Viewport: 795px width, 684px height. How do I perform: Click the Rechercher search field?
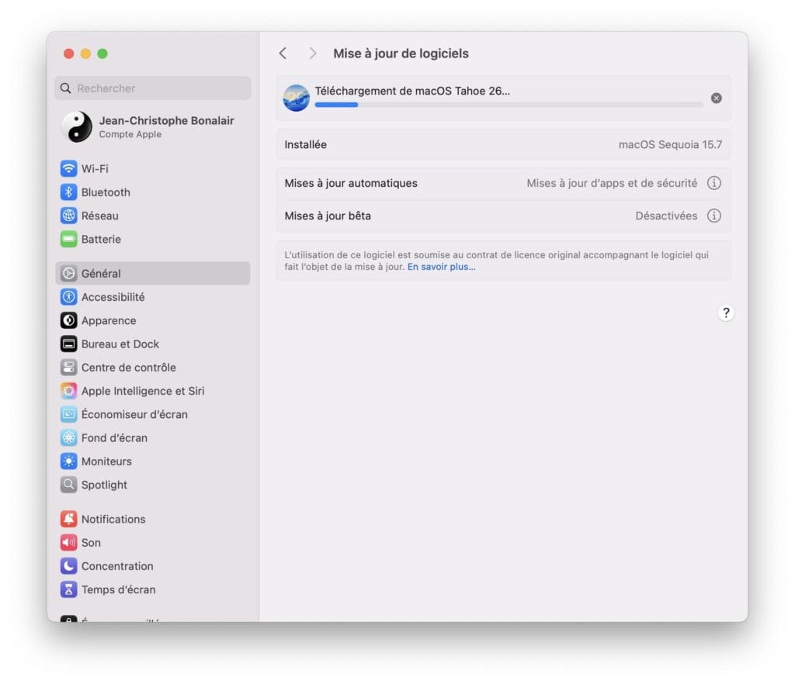(153, 88)
